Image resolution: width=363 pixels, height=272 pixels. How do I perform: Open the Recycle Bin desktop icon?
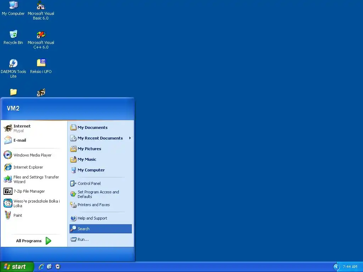(x=13, y=37)
